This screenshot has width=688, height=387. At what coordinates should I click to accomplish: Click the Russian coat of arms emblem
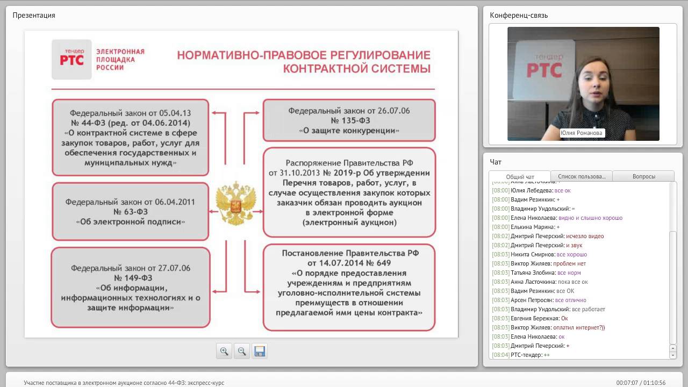[235, 203]
